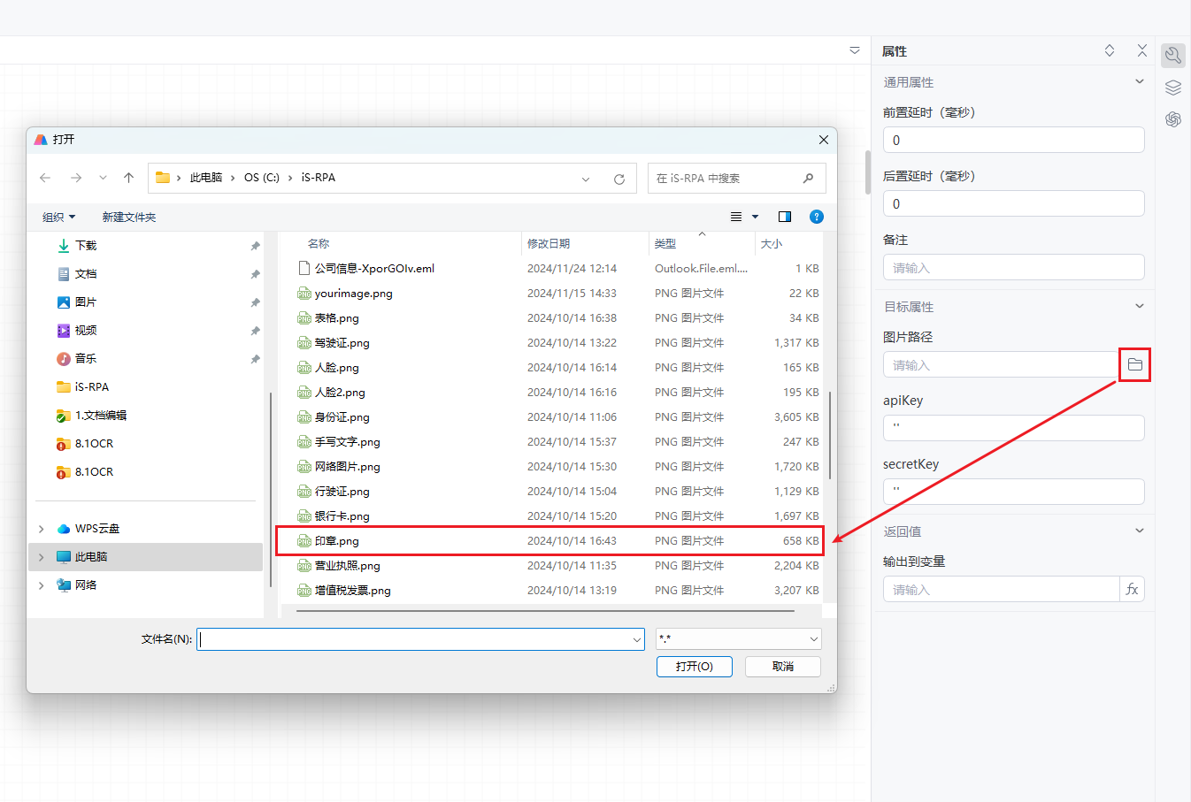This screenshot has height=802, width=1191.
Task: Click the search magnifier icon
Action: coord(808,178)
